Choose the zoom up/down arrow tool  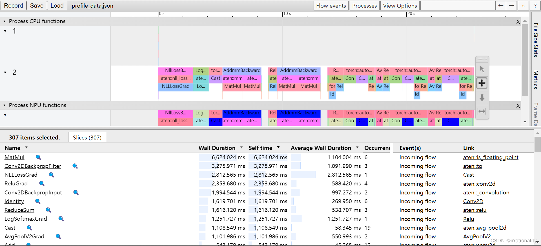click(x=482, y=97)
